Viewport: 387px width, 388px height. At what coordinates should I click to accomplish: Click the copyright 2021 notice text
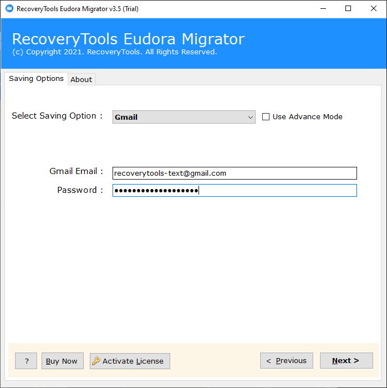pyautogui.click(x=115, y=52)
